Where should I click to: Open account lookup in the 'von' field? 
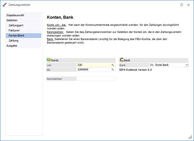[113, 65]
